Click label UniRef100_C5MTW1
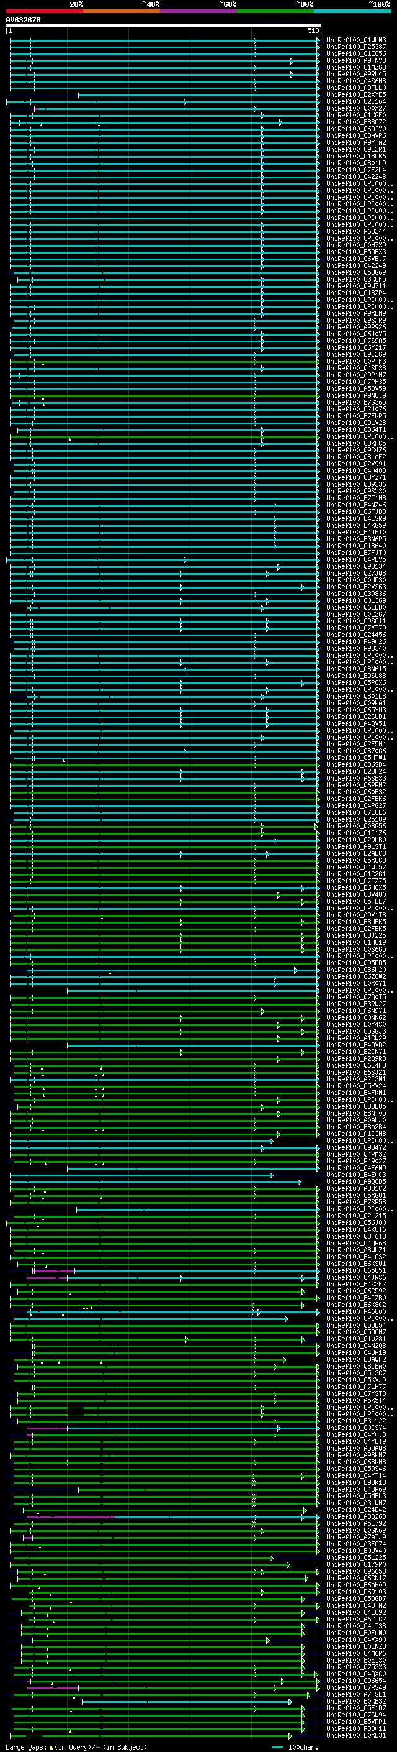The image size is (397, 1752). (x=356, y=758)
